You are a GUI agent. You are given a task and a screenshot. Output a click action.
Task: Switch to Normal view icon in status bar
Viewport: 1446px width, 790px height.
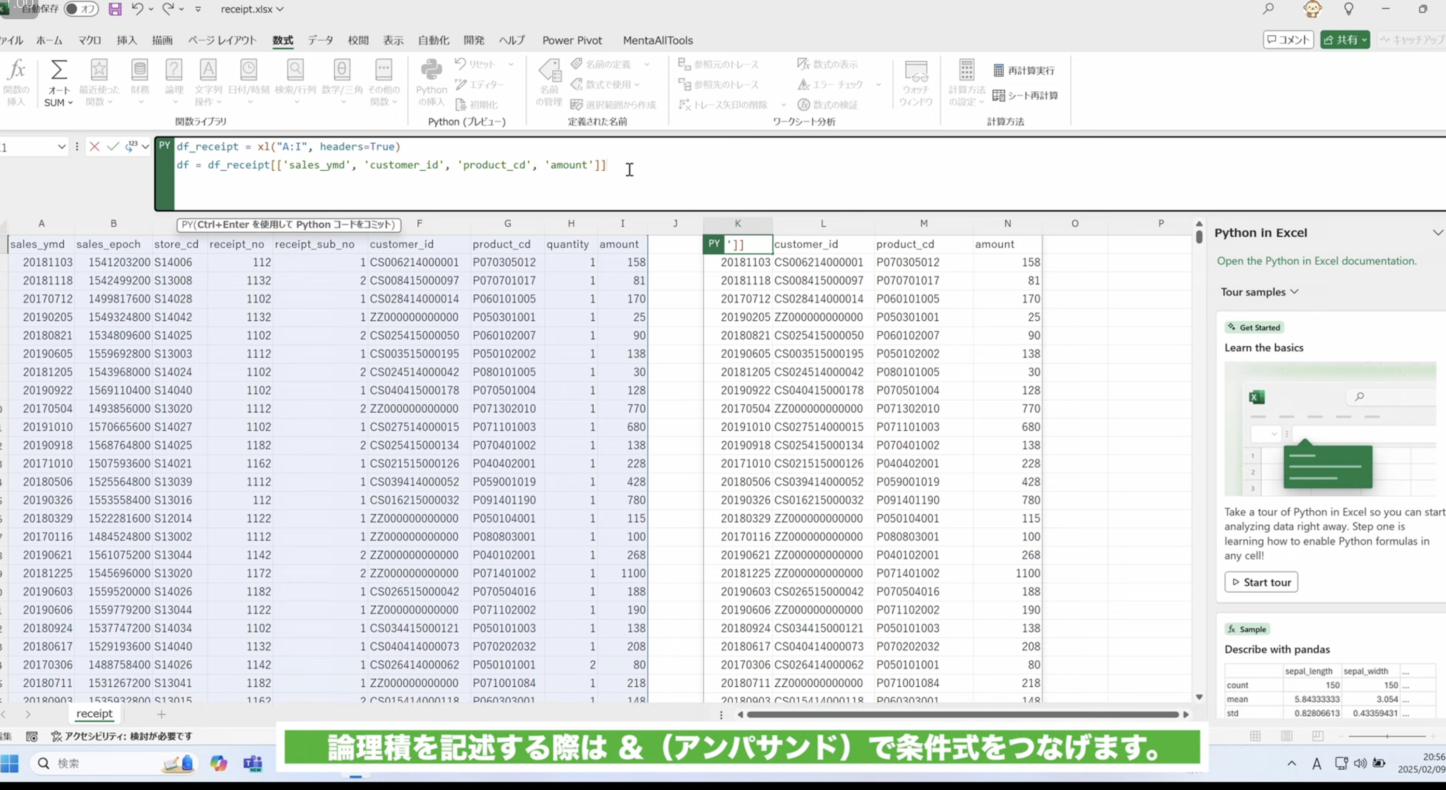click(x=1256, y=735)
